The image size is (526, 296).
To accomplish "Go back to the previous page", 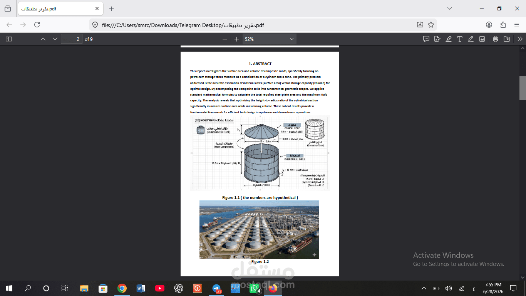I will coord(9,25).
